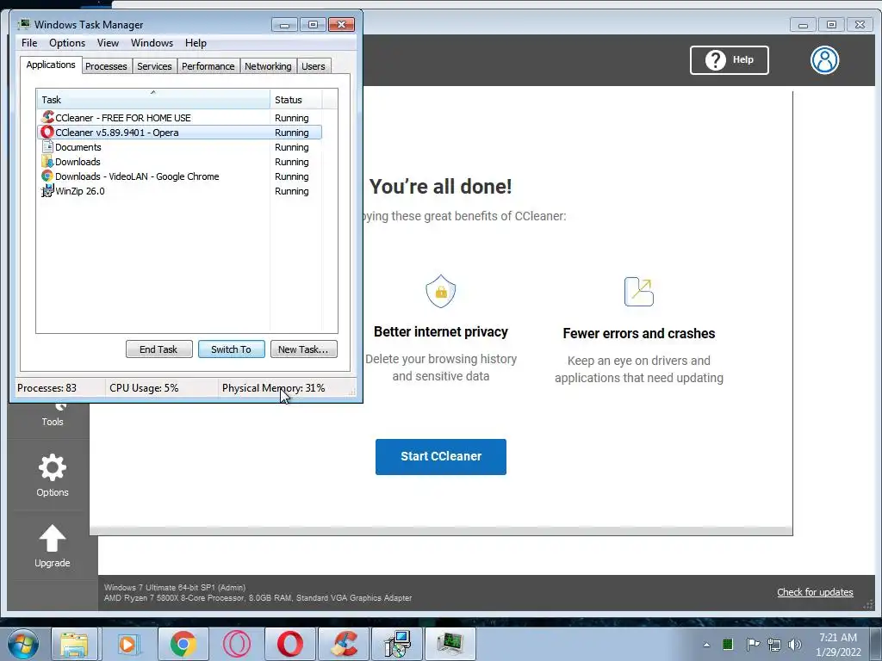The height and width of the screenshot is (661, 882).
Task: Click the Help button in CCleaner
Action: 729,60
